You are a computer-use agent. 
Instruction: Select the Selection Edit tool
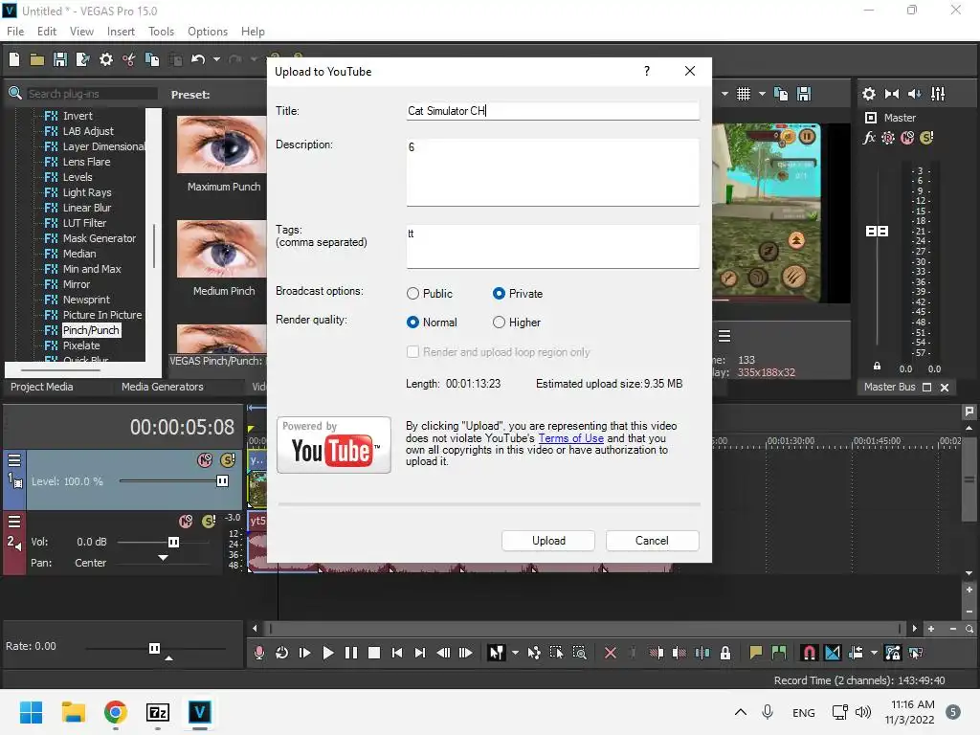(556, 653)
